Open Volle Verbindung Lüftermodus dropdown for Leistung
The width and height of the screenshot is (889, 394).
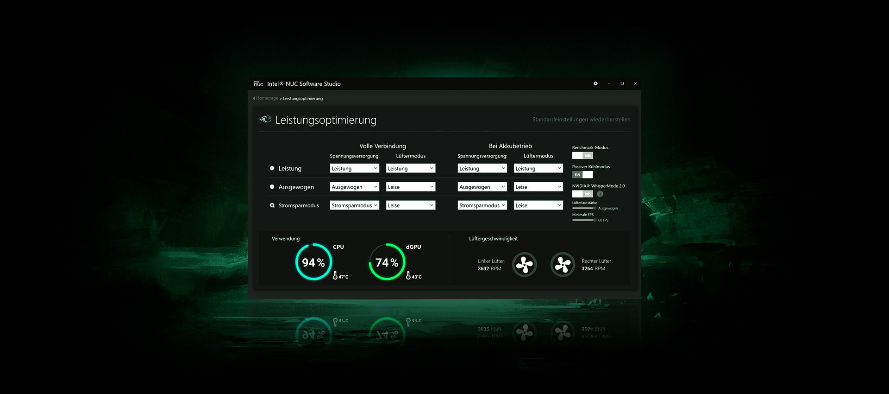coord(411,168)
